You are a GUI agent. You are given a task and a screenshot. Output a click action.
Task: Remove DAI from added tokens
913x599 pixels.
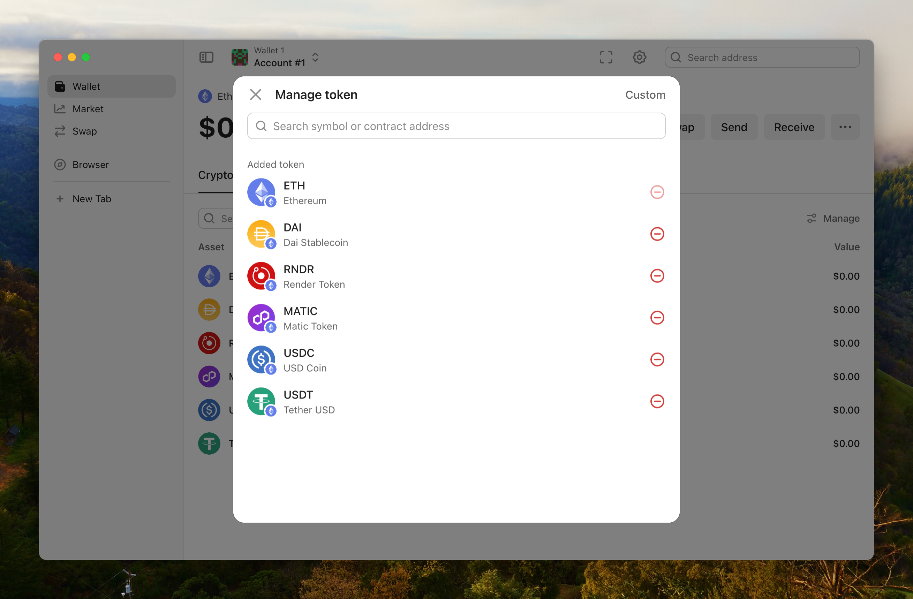coord(657,234)
